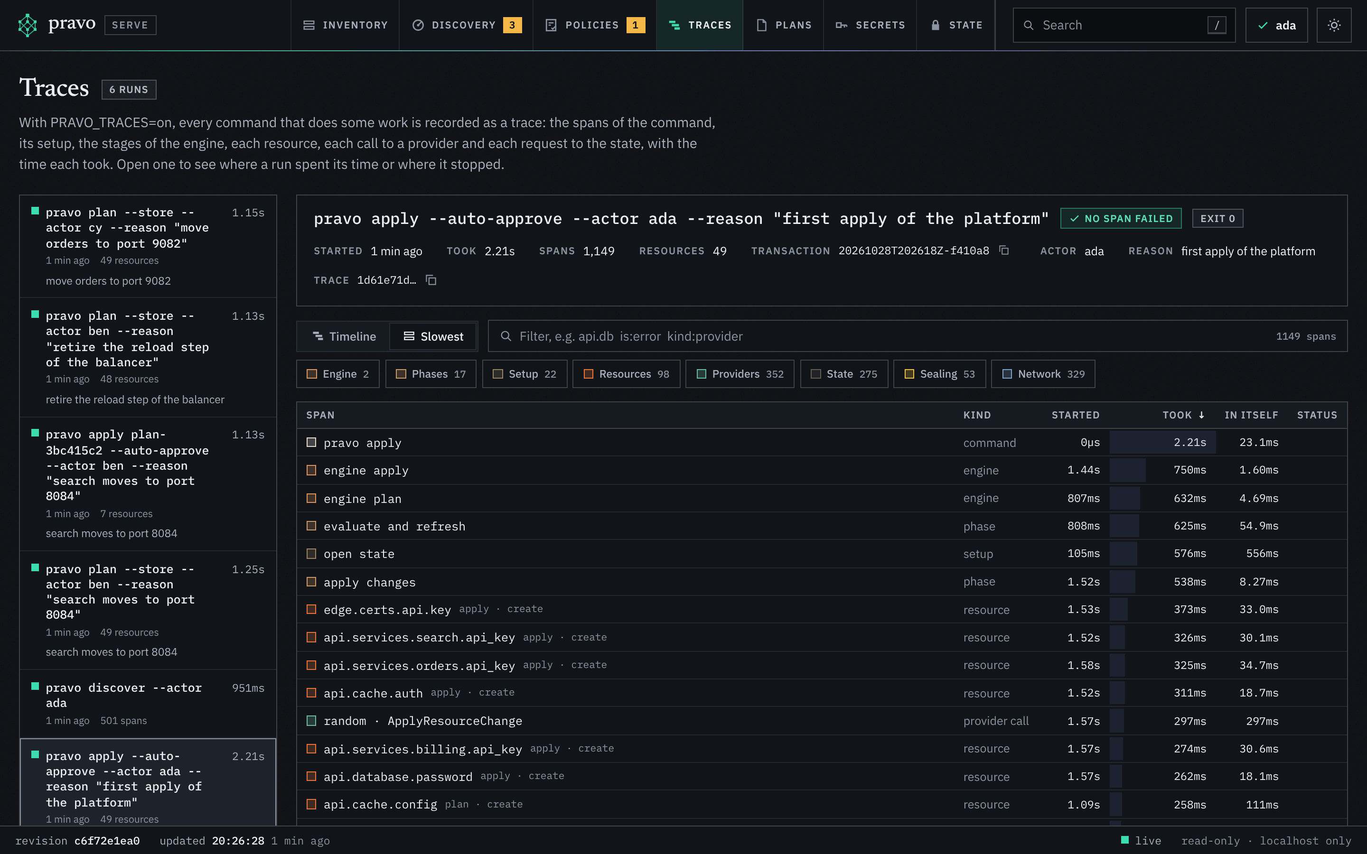Click the slash shortcut key badge in Search
Screen dimensions: 1367x854
pos(1216,25)
